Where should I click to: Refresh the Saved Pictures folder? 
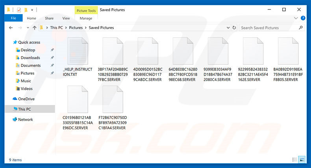tap(234, 28)
